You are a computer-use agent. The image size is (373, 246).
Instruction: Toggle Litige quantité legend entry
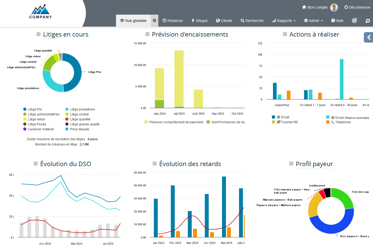78,119
